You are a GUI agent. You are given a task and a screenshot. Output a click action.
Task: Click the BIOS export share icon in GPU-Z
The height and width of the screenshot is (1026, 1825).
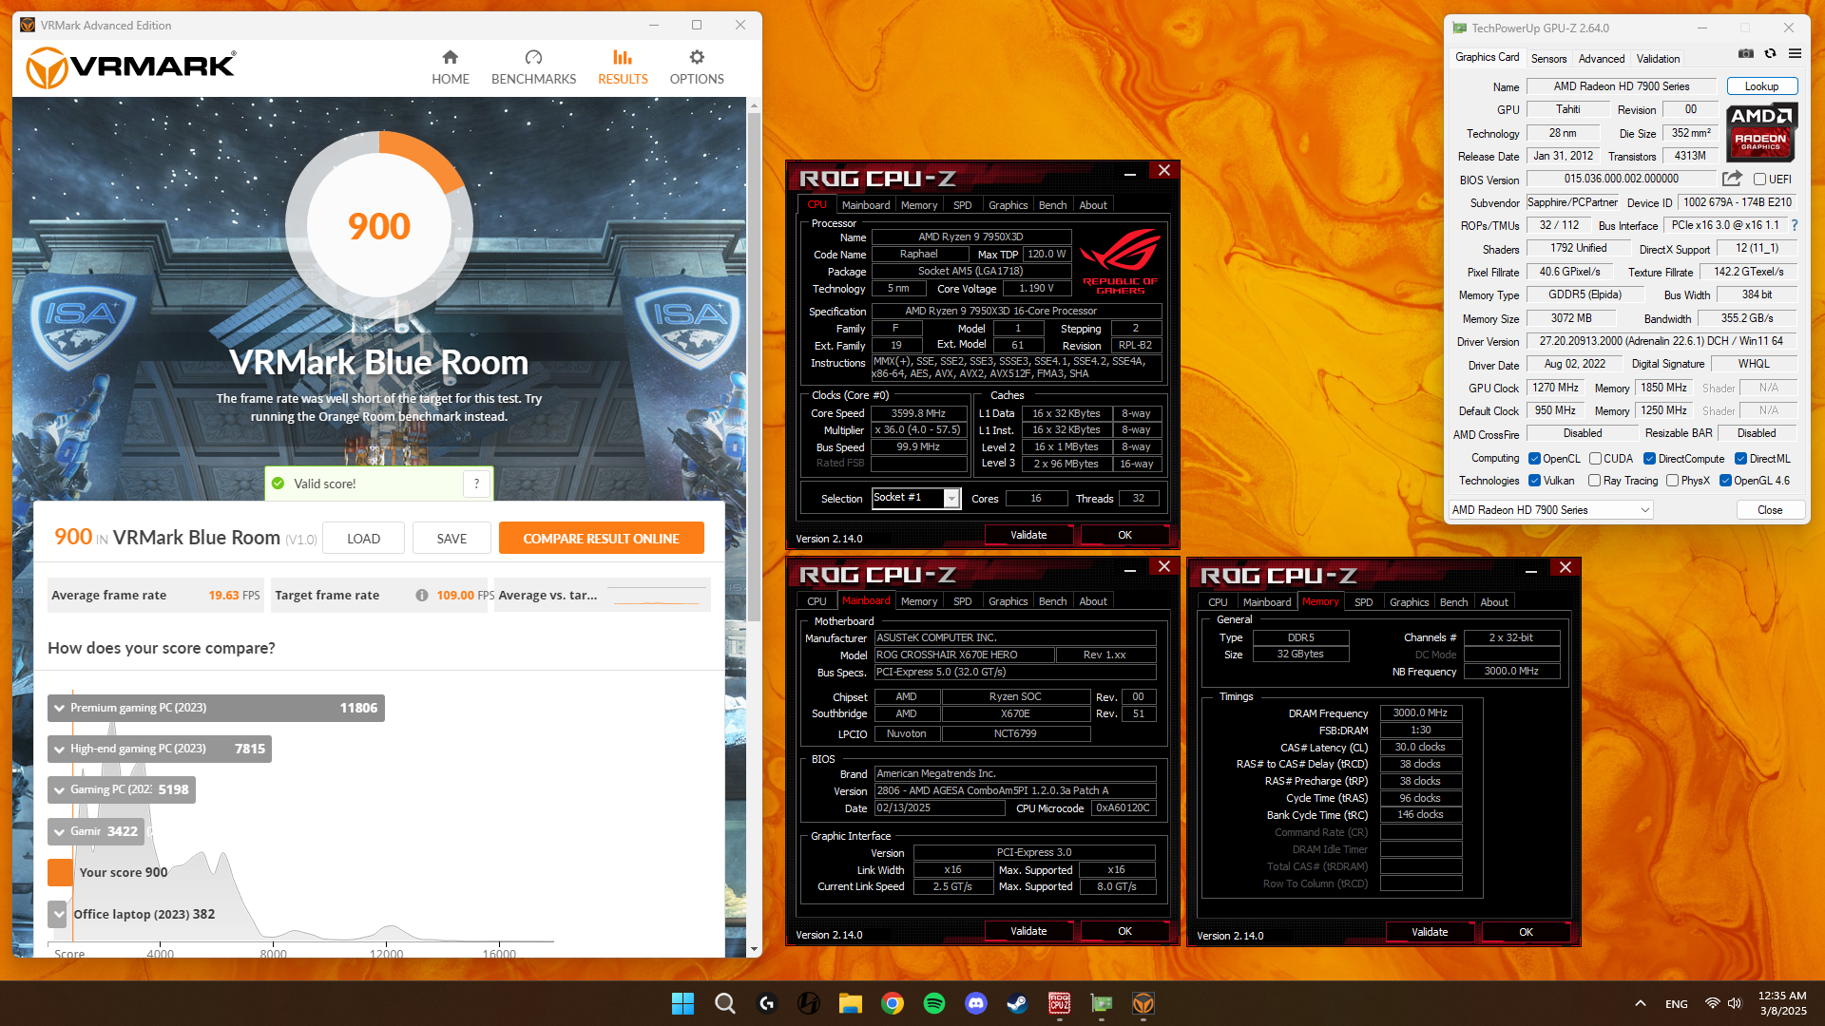click(1732, 179)
